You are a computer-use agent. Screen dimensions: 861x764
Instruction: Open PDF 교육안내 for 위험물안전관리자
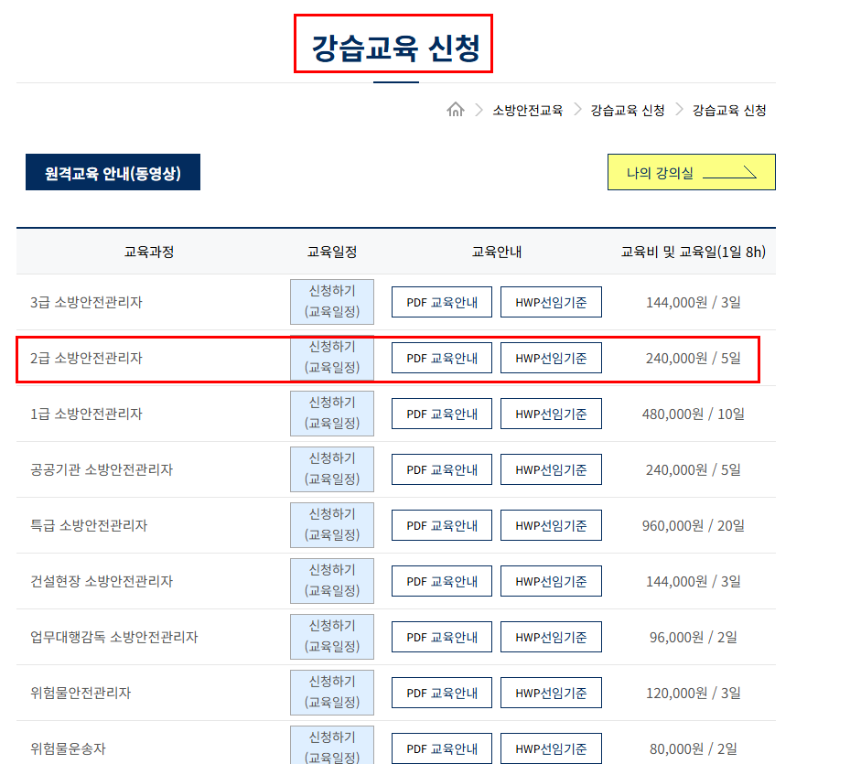click(442, 693)
